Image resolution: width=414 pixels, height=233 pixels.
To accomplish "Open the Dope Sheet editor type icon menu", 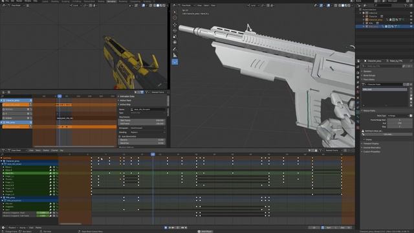I will coord(4,150).
